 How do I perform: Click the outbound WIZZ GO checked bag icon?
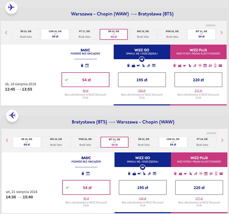[x=133, y=66]
